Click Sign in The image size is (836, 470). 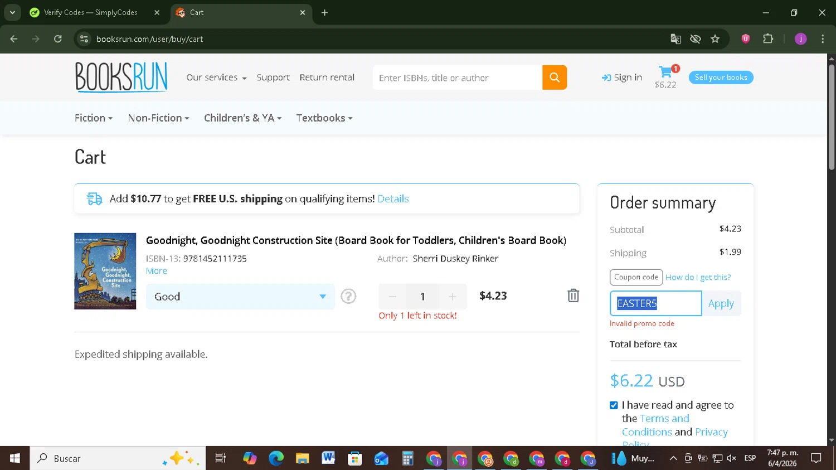click(622, 77)
